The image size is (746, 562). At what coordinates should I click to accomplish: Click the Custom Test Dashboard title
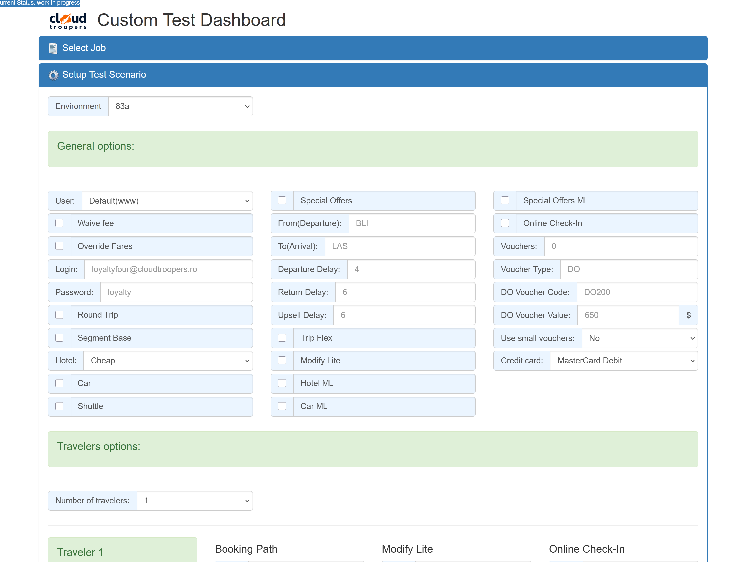(x=192, y=20)
